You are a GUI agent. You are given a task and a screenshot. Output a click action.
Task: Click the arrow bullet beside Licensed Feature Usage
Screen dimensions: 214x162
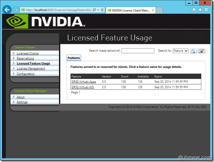tap(14, 63)
